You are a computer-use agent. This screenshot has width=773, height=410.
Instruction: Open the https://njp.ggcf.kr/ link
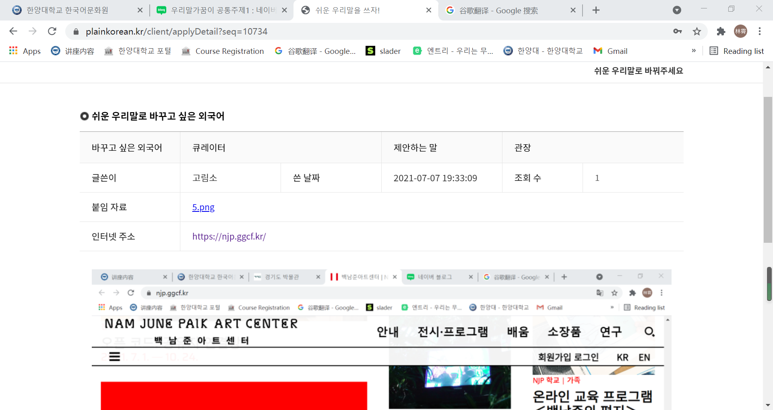click(x=229, y=236)
